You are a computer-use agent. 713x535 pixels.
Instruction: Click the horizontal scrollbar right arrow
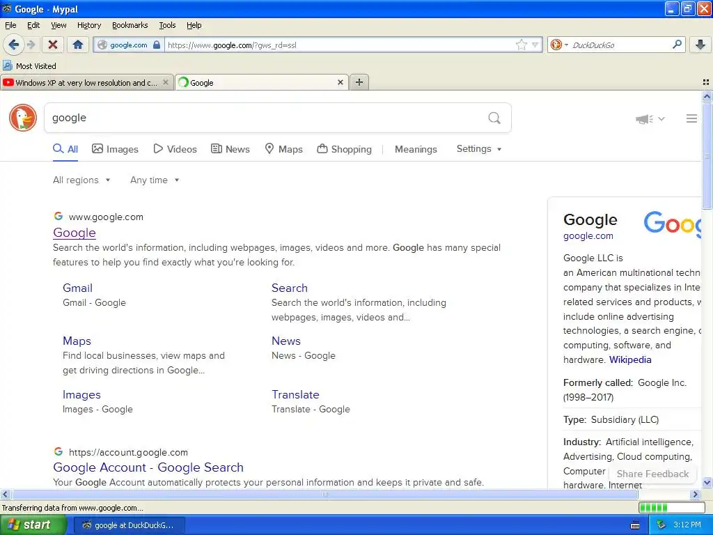[695, 494]
